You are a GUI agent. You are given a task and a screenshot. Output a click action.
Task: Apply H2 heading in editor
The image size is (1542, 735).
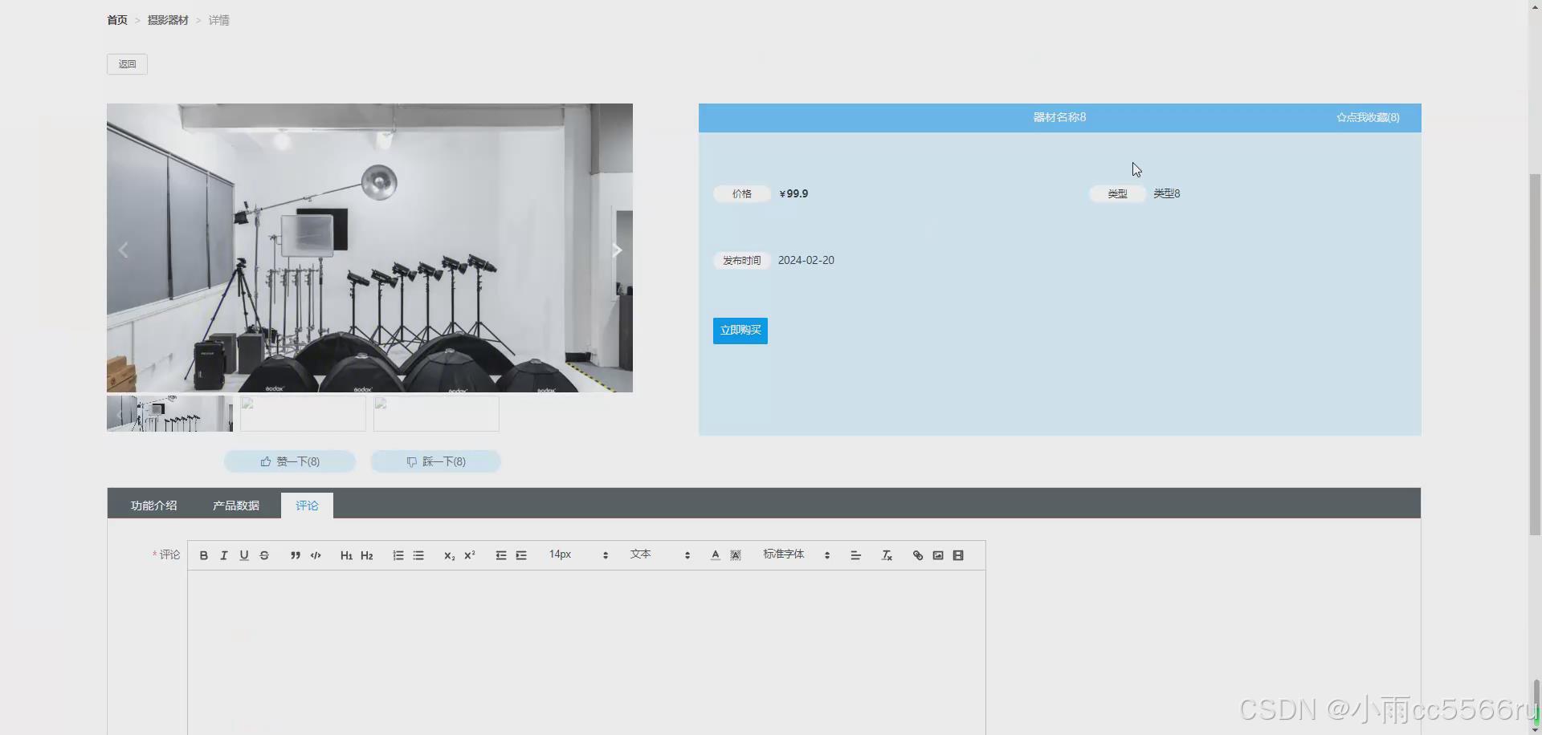(367, 555)
